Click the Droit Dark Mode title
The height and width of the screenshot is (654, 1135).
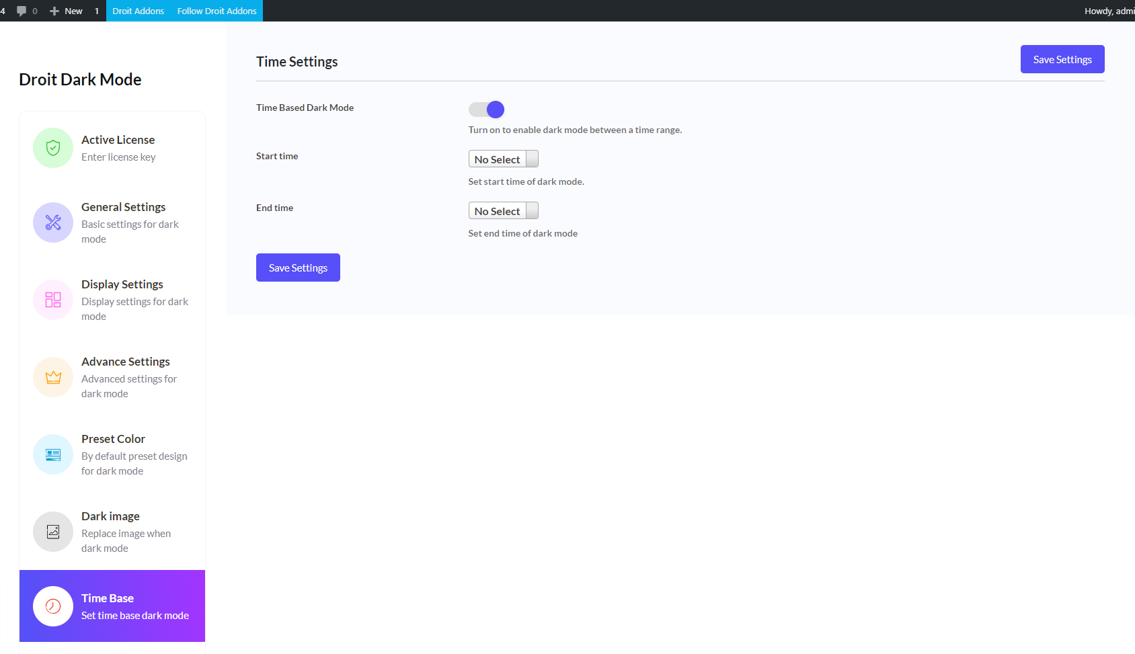coord(80,79)
